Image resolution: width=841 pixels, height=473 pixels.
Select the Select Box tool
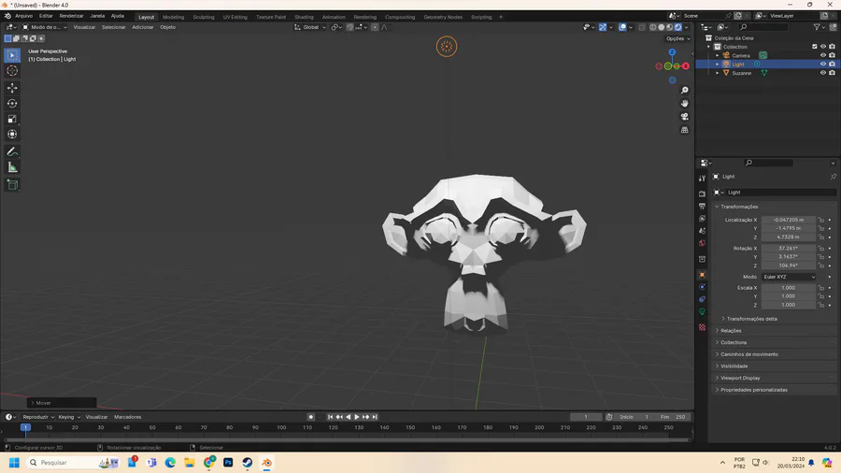[12, 55]
